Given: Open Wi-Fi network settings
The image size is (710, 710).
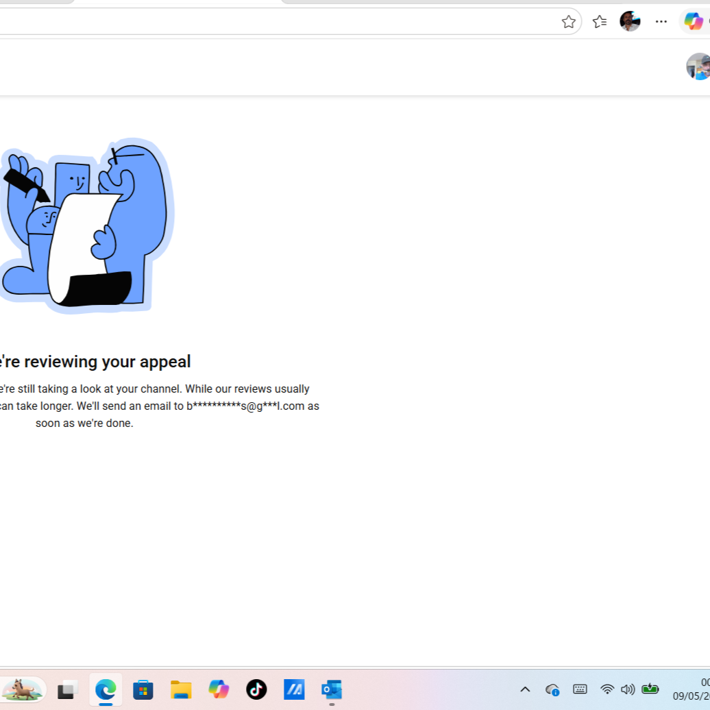Looking at the screenshot, I should point(607,689).
